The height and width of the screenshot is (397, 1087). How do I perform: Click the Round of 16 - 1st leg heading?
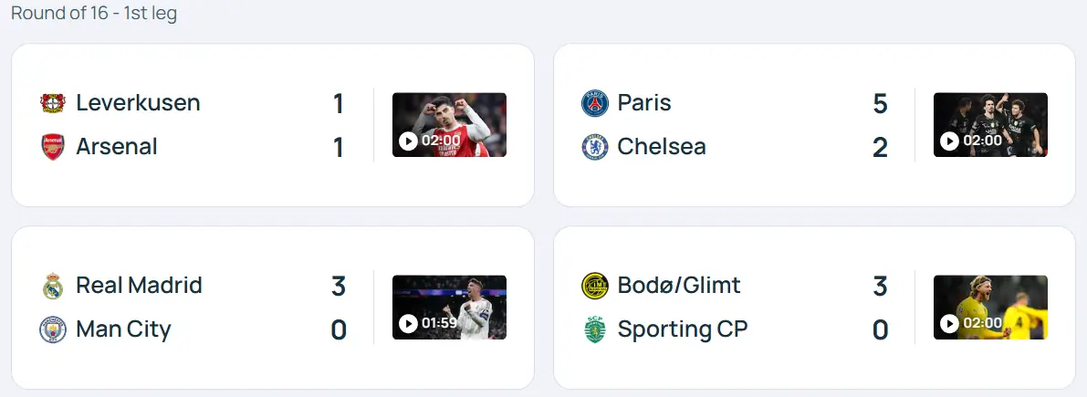pos(94,14)
